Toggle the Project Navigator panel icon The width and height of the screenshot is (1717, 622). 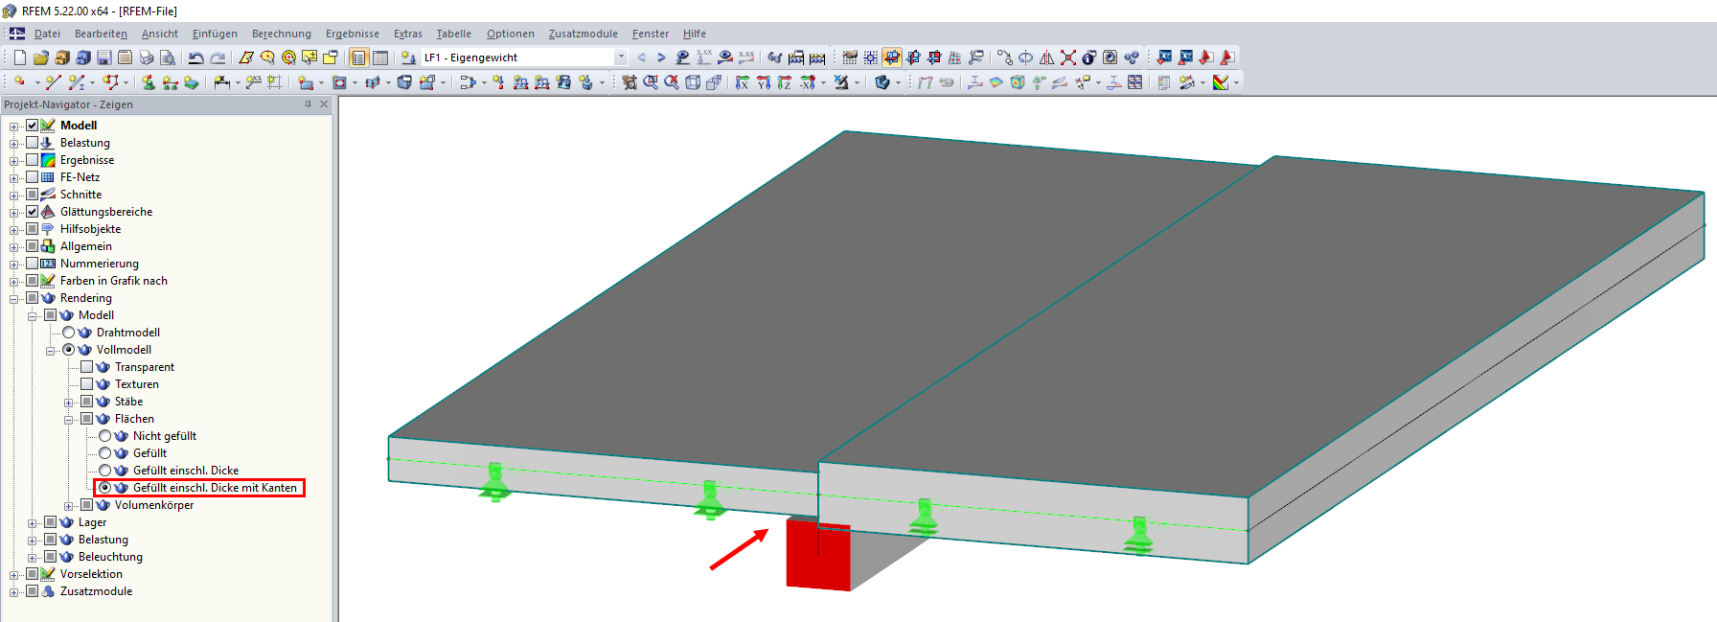click(358, 58)
